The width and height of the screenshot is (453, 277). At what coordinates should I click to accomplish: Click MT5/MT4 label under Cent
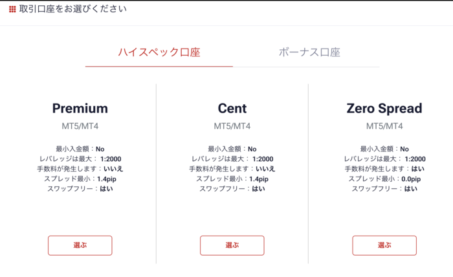[232, 126]
